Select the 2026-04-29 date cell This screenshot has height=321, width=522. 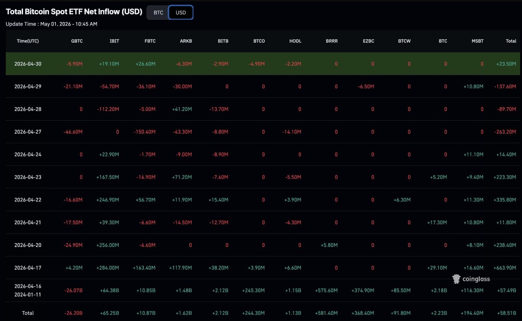tap(28, 86)
